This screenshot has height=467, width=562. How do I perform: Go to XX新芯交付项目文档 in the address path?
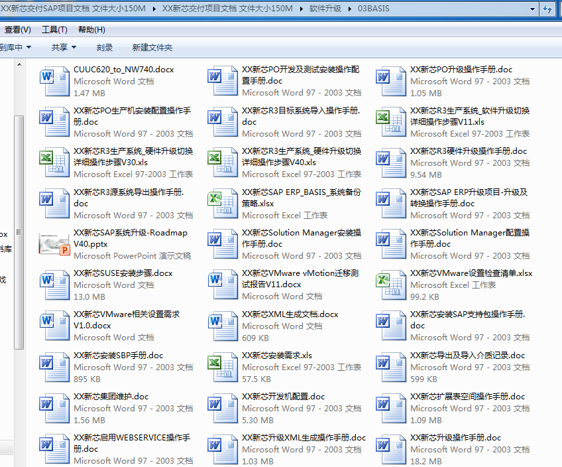[227, 9]
